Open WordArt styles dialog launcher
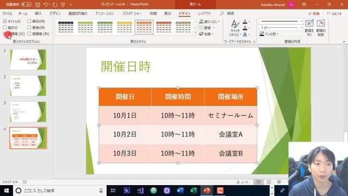The image size is (348, 196). click(x=254, y=41)
